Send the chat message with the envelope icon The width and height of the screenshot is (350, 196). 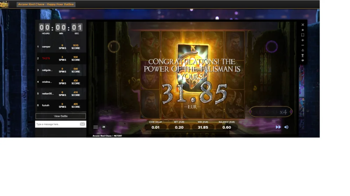82,124
